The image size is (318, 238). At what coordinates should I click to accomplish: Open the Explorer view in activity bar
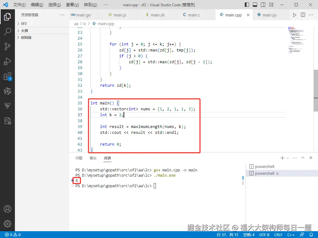click(7, 17)
